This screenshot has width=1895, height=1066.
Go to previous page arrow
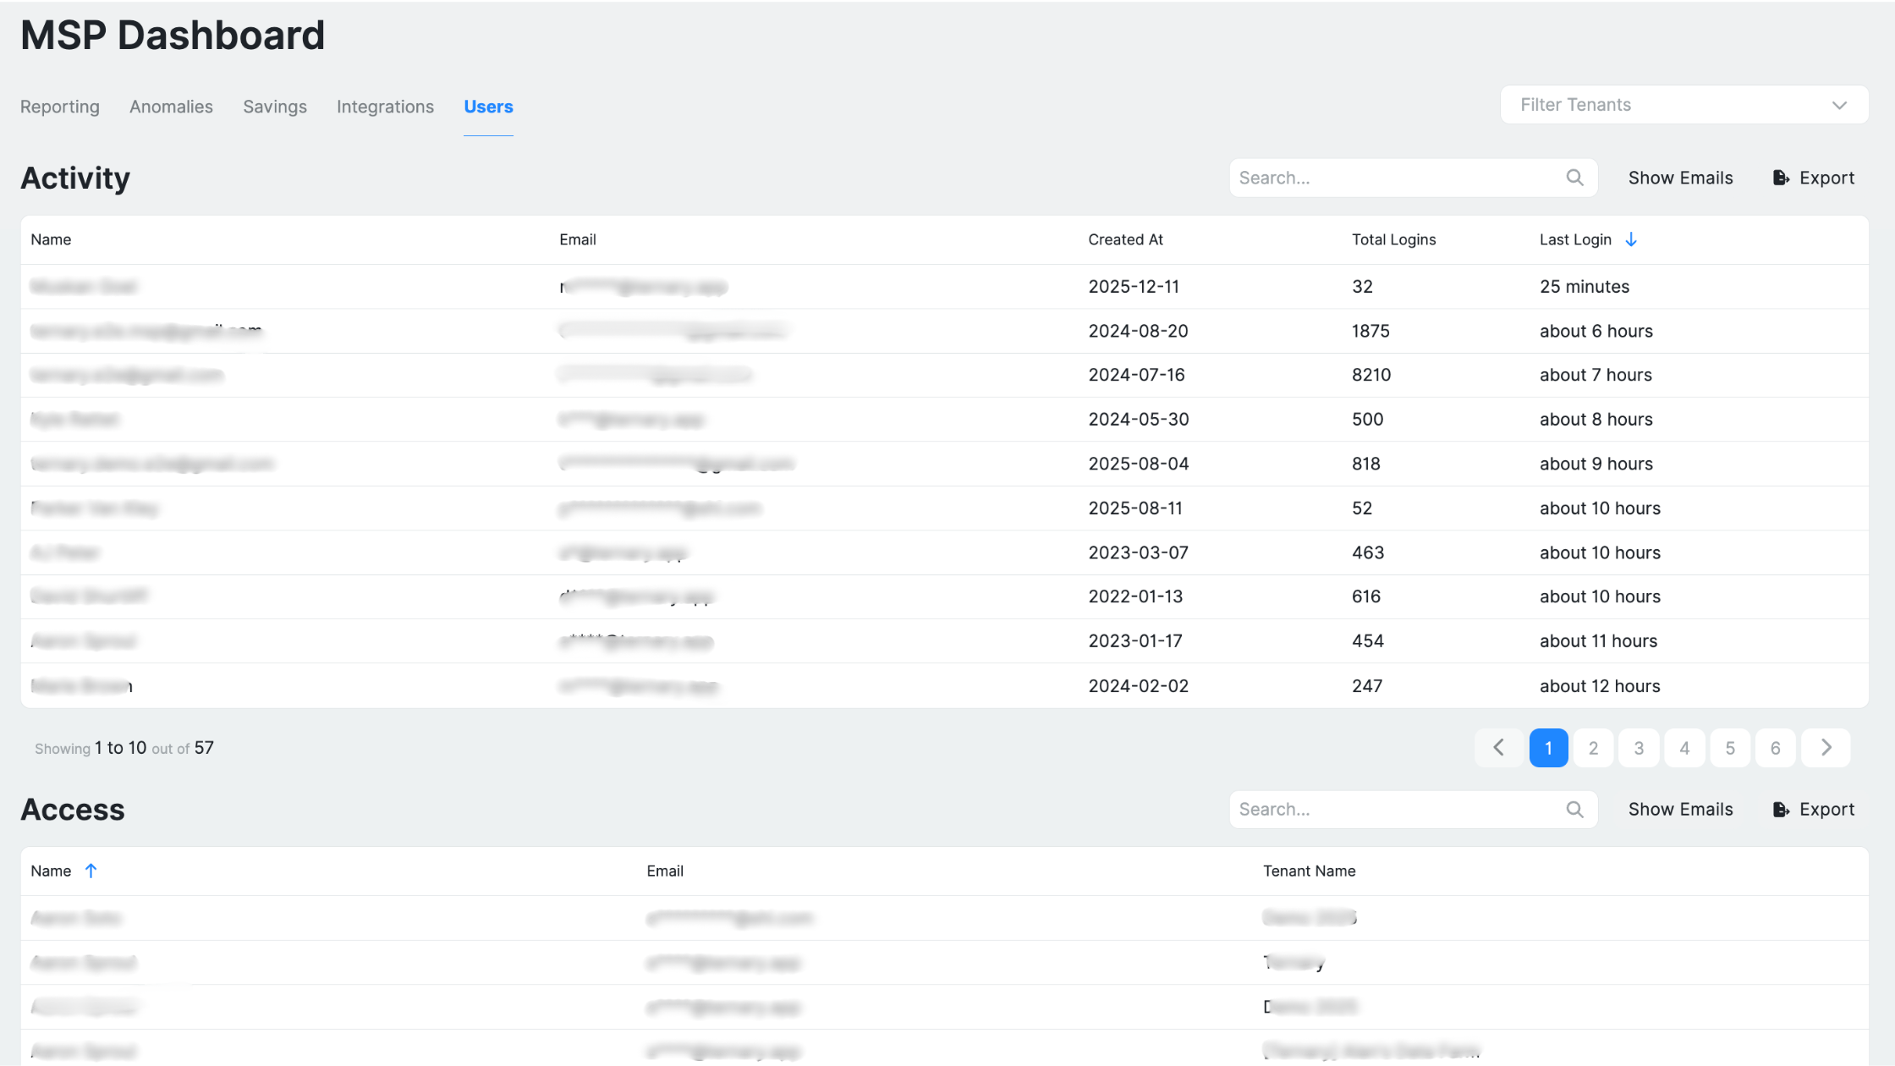coord(1498,748)
